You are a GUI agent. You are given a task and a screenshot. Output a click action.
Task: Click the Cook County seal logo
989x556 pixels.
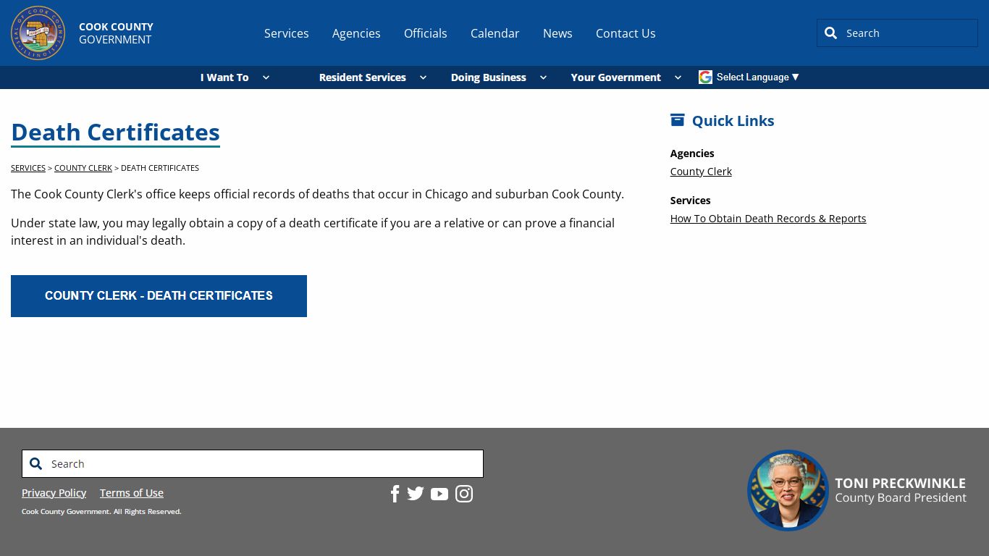[x=38, y=33]
